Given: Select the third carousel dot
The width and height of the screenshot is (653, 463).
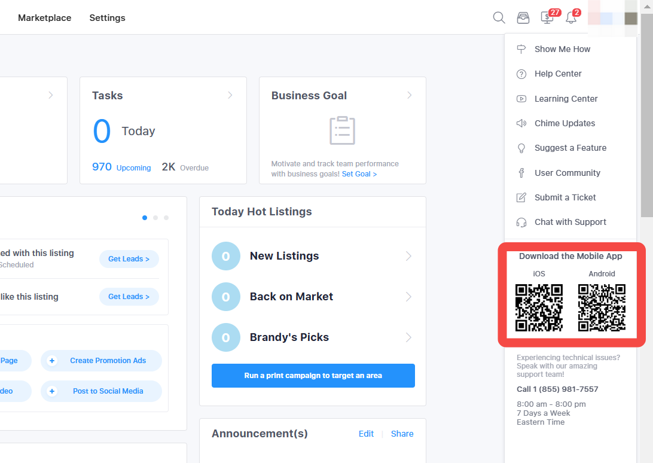Looking at the screenshot, I should click(x=166, y=218).
